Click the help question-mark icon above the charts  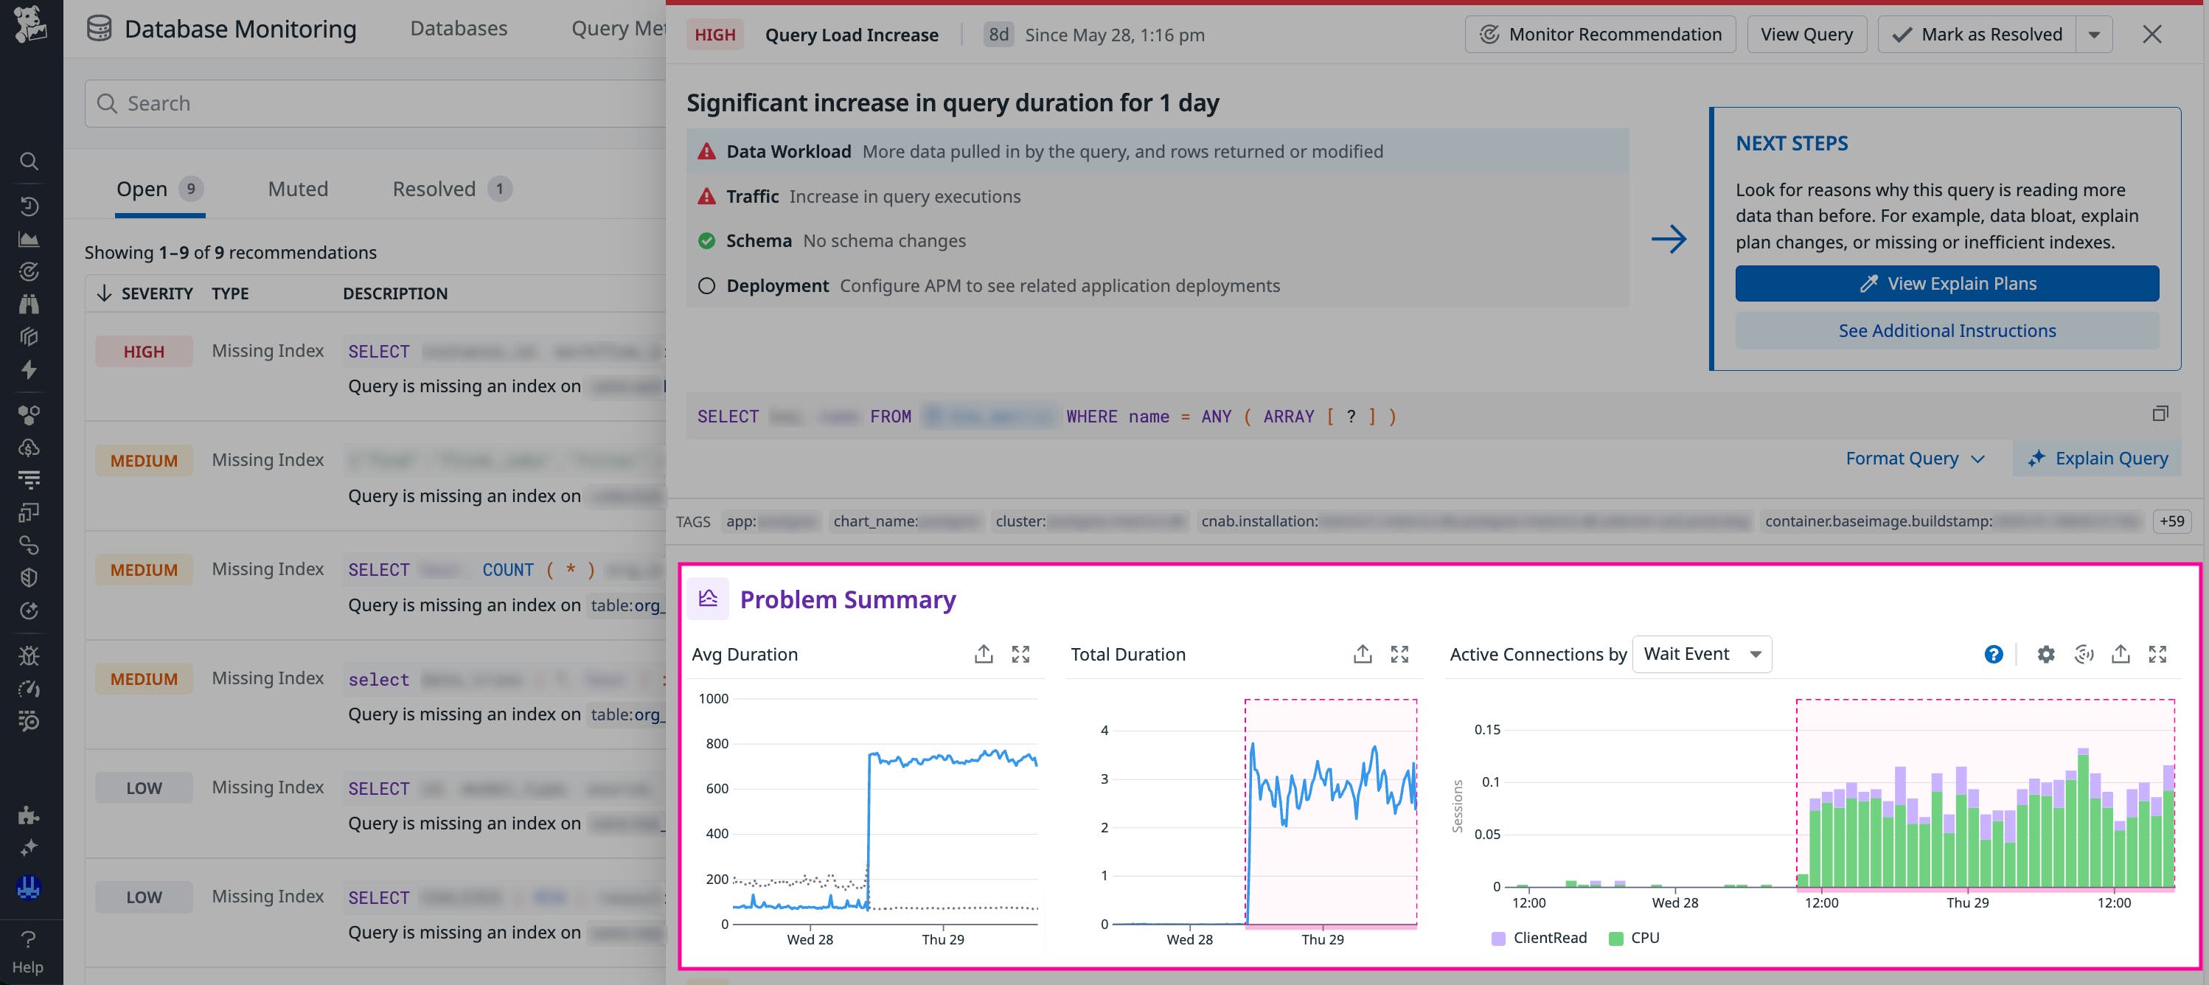point(1994,655)
